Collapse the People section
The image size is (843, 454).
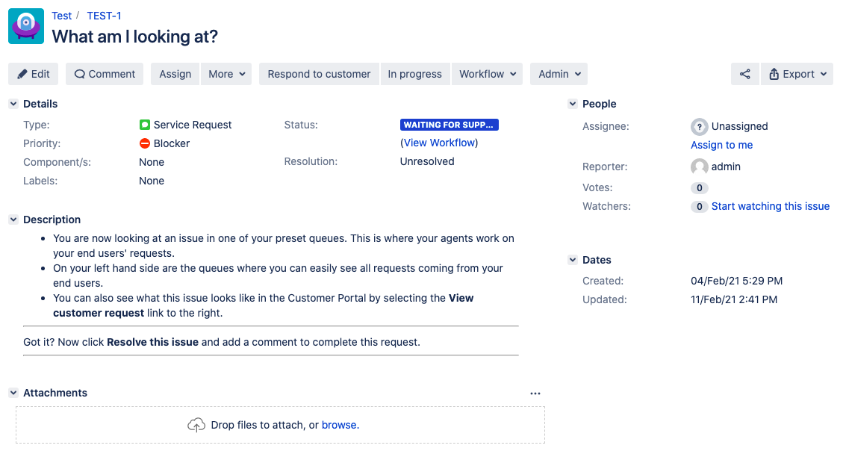click(573, 104)
